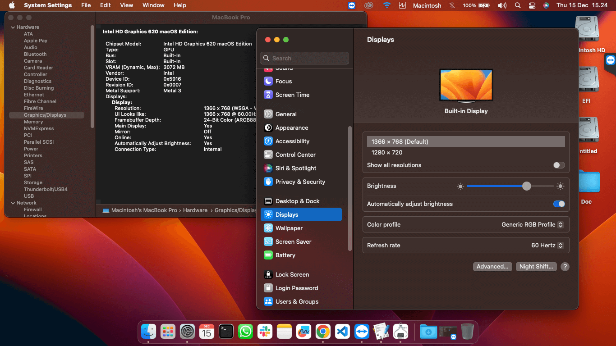The width and height of the screenshot is (616, 346).
Task: Open the Wallpaper settings icon
Action: [268, 228]
